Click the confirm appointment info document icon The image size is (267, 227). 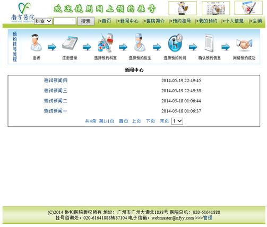tap(209, 43)
